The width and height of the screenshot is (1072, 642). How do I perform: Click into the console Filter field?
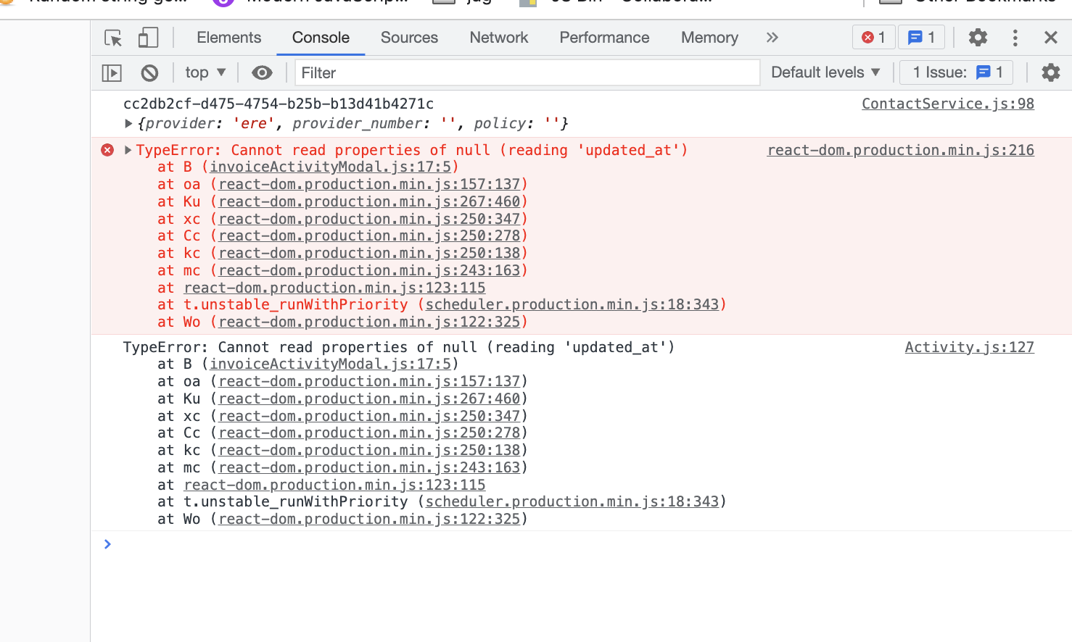(x=527, y=72)
